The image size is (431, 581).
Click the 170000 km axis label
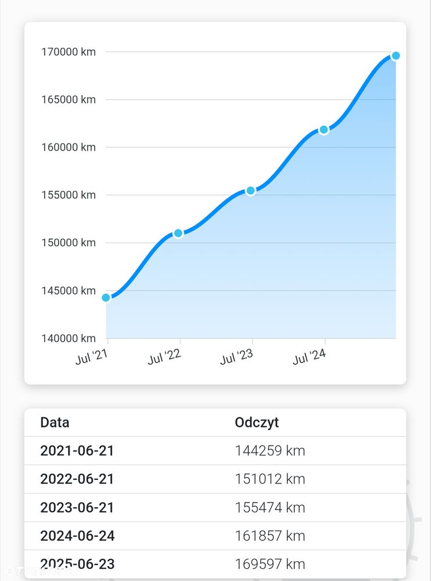(68, 52)
